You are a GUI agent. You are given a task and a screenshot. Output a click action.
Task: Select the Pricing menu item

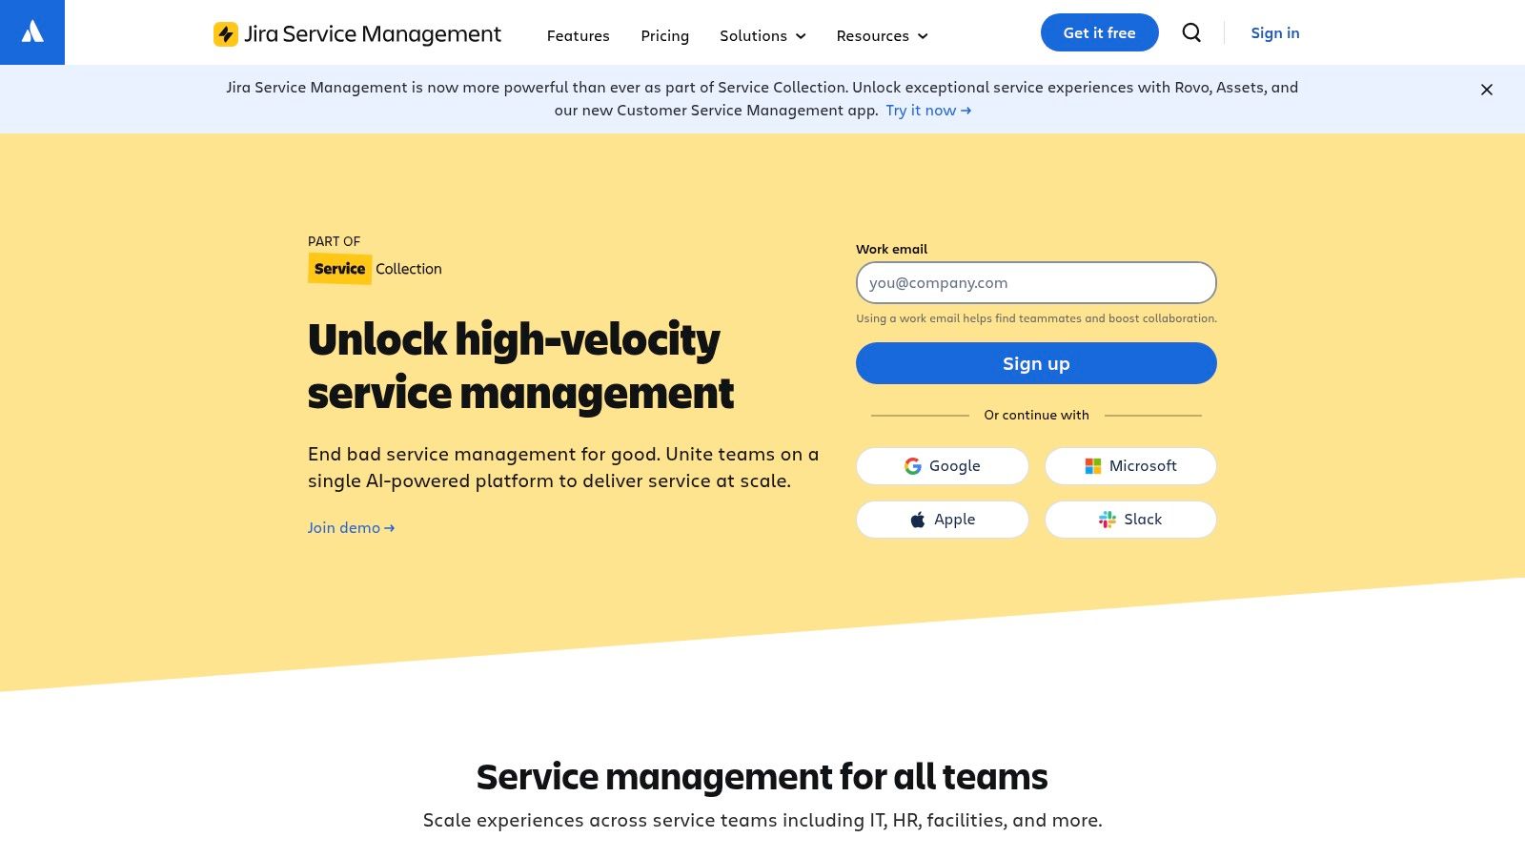point(664,35)
